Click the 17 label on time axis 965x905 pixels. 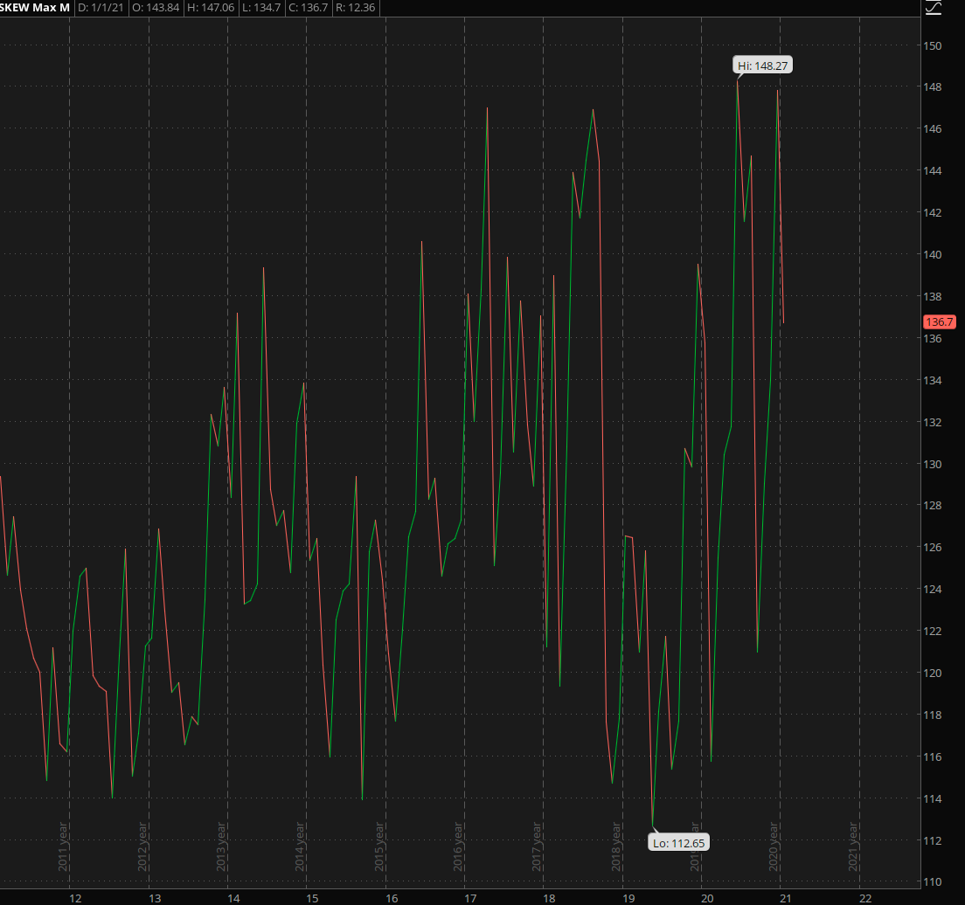pos(469,897)
